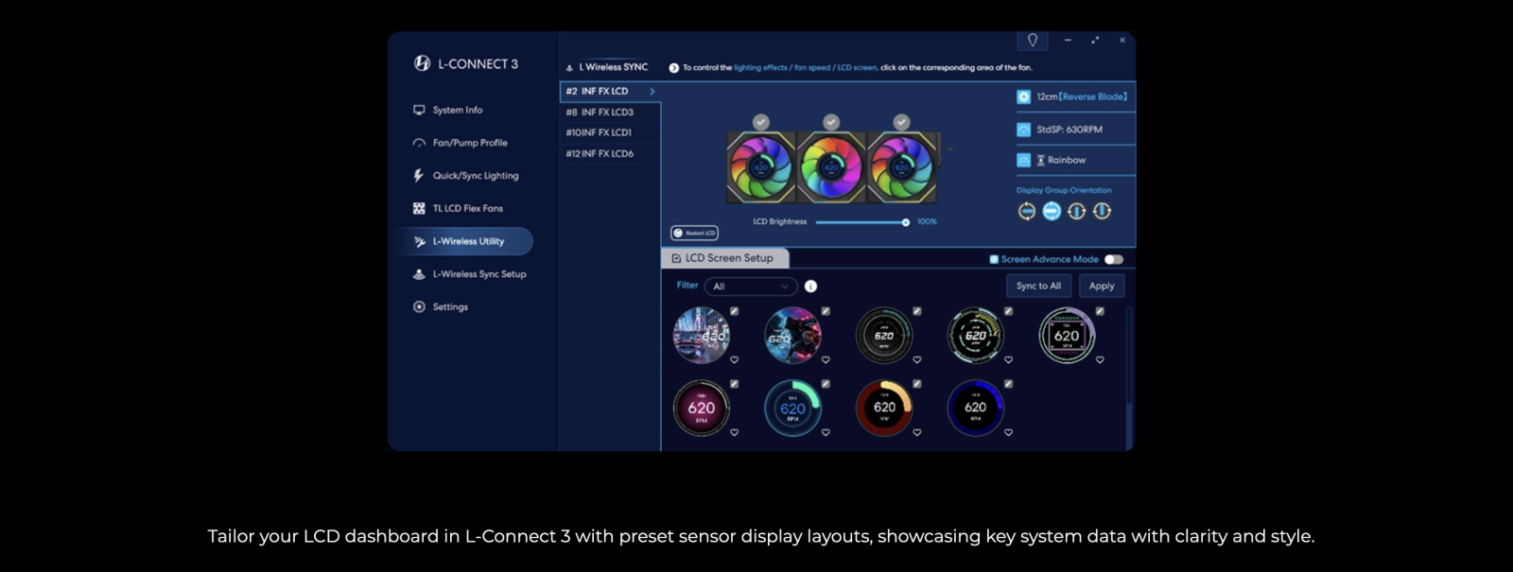The height and width of the screenshot is (572, 1513).
Task: Click the fullscreen expand window icon
Action: point(1095,40)
